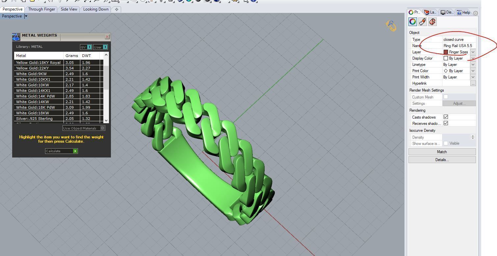Click the metal list scroll down arrow
Viewport: 497px width, 256px height.
106,120
